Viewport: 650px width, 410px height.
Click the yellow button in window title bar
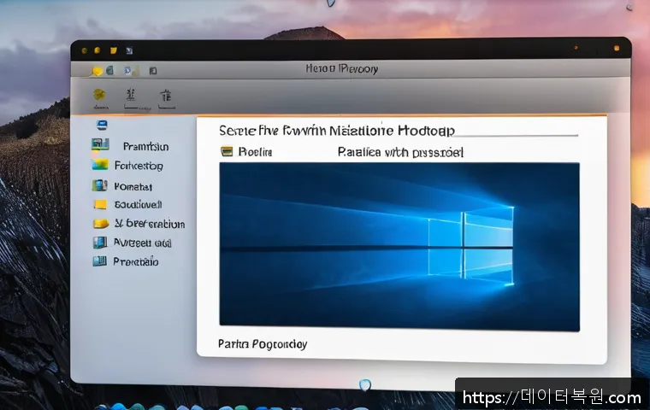pyautogui.click(x=96, y=51)
